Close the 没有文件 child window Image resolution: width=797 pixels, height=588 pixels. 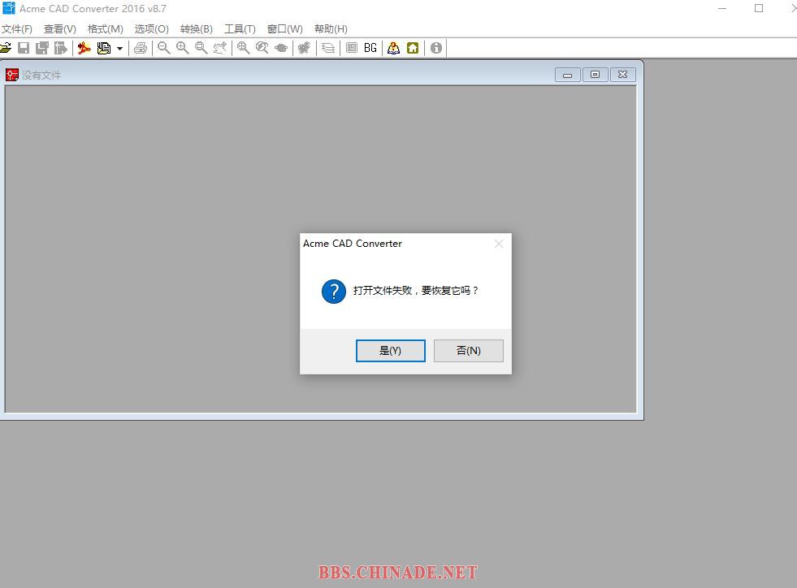[622, 75]
